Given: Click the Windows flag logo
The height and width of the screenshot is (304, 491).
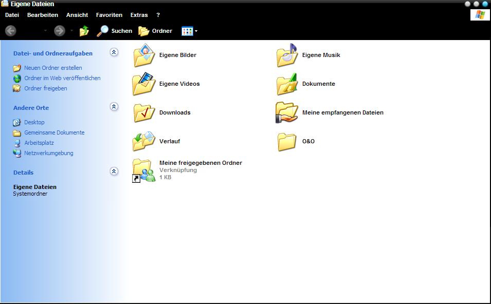Looking at the screenshot, I should click(480, 15).
